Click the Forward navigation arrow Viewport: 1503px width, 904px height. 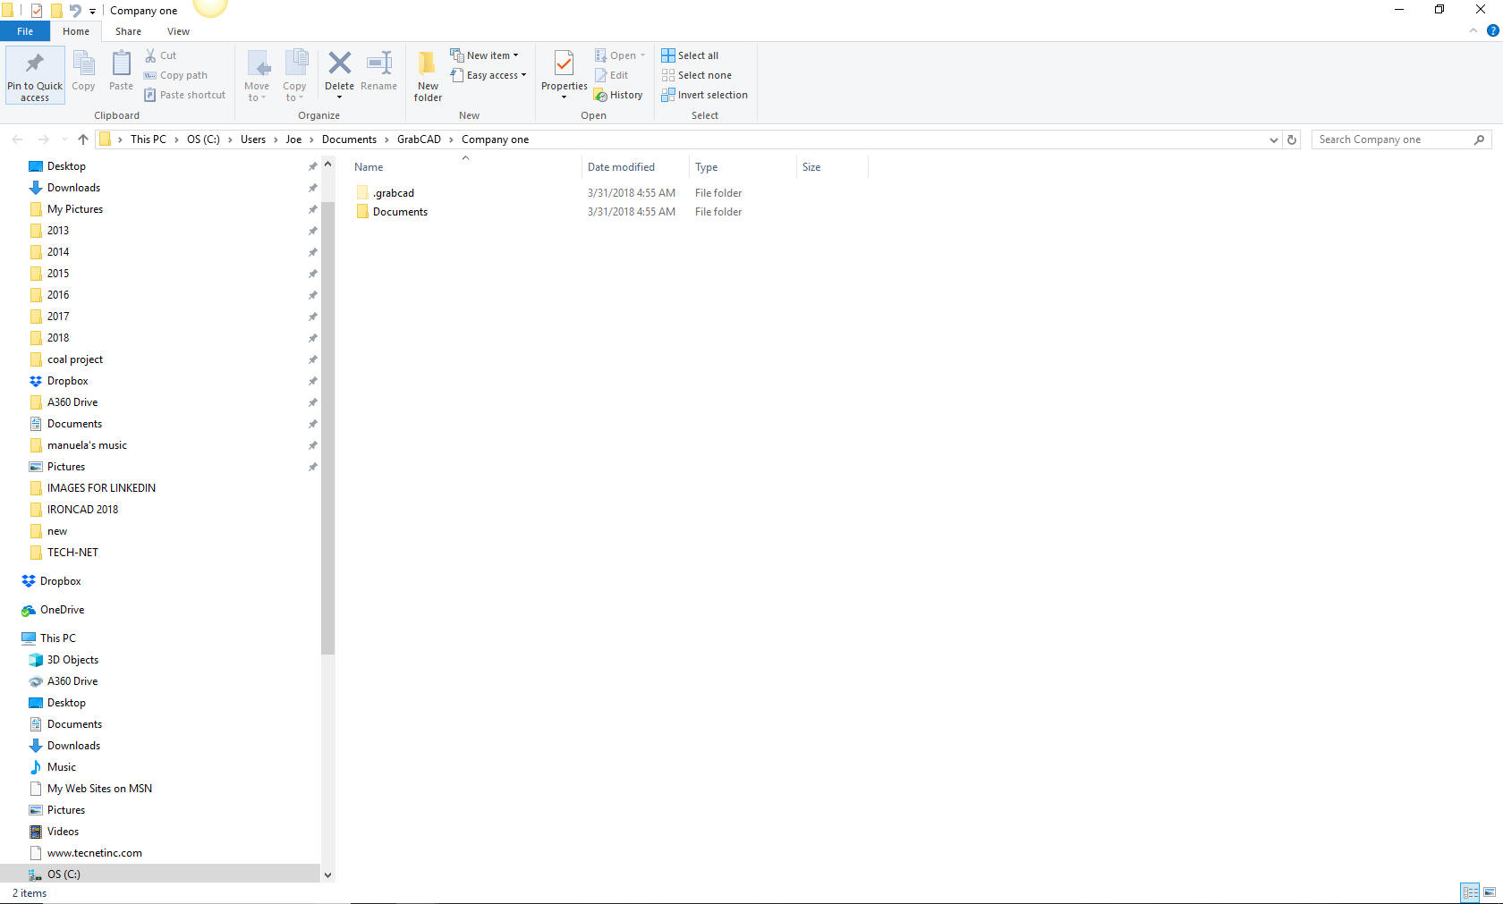coord(43,139)
